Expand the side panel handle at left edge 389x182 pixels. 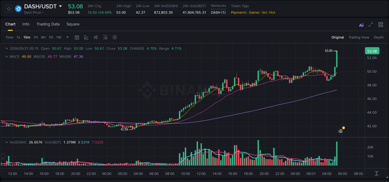pos(3,158)
